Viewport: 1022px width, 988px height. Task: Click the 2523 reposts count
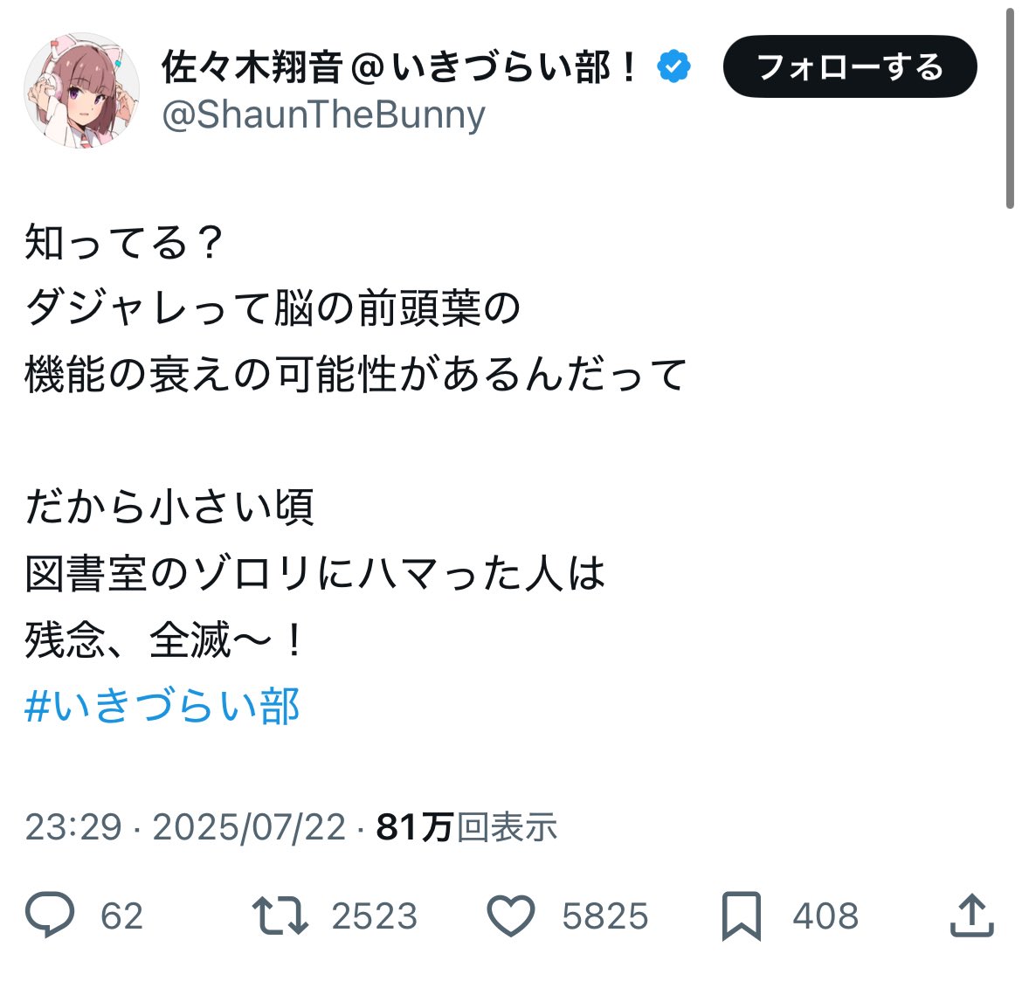pos(374,915)
